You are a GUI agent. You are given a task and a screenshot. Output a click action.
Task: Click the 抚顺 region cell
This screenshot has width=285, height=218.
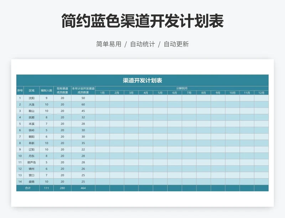click(31, 117)
